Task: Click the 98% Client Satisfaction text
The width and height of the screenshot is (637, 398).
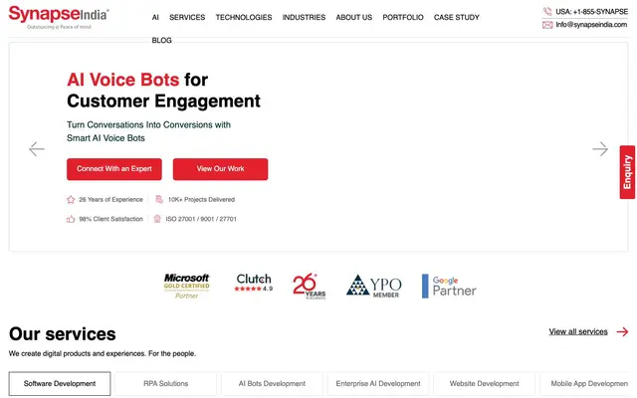Action: coord(110,219)
